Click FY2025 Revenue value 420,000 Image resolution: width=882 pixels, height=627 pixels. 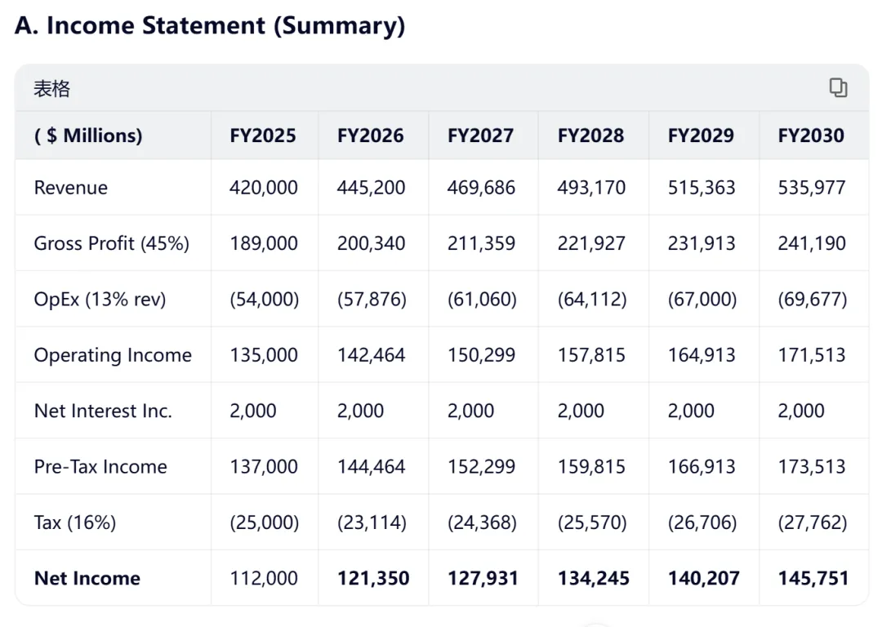(264, 188)
